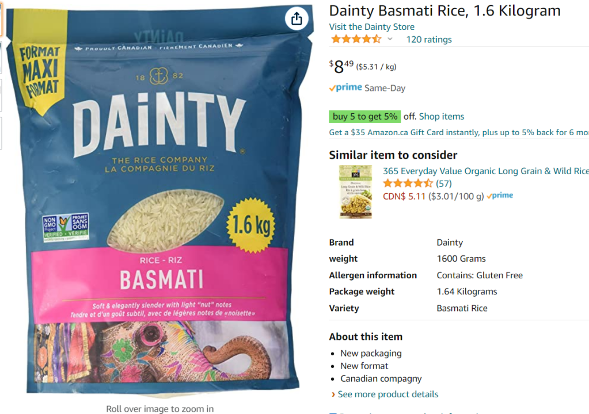The height and width of the screenshot is (414, 589).
Task: Open the Shop items link
Action: (x=442, y=117)
